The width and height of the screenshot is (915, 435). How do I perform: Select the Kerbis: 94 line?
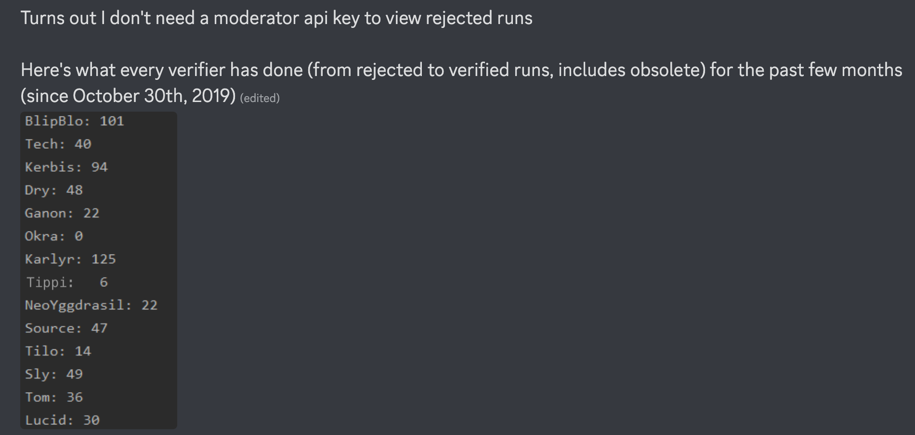click(66, 167)
